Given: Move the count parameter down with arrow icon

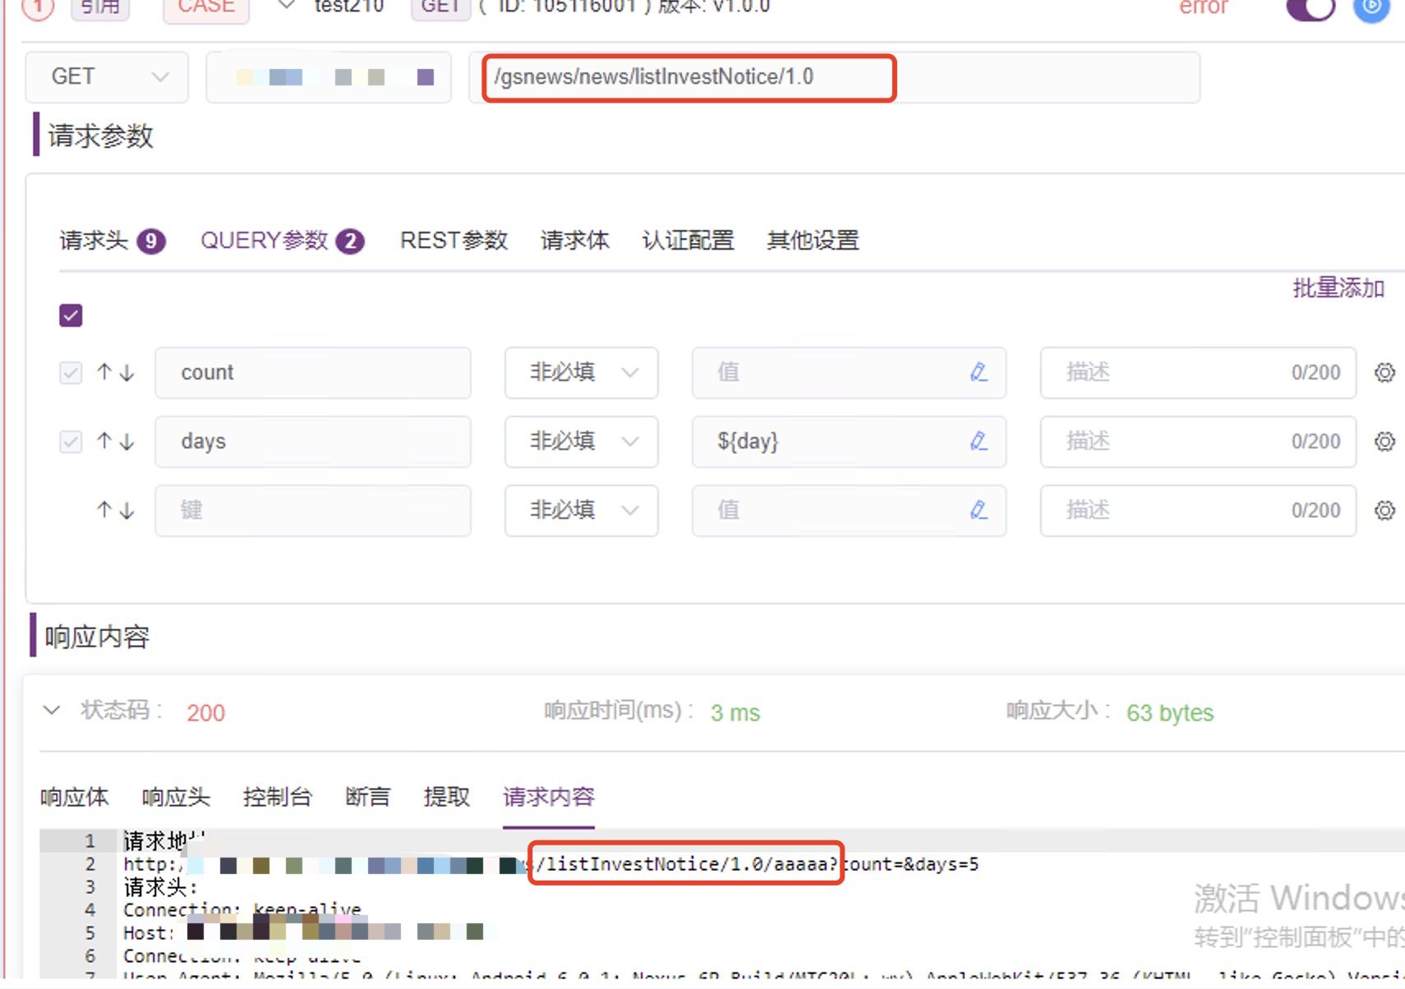Looking at the screenshot, I should coord(125,372).
